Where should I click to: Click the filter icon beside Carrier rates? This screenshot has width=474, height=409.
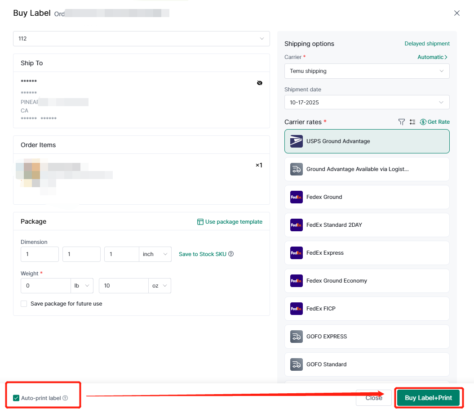(x=402, y=122)
